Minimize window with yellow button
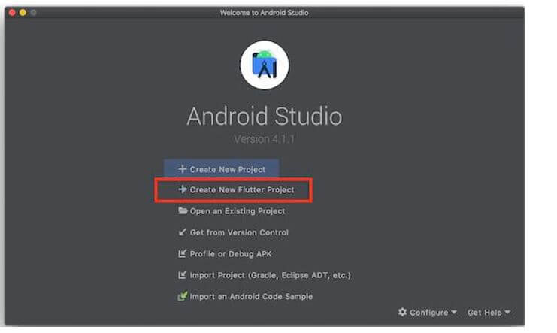The width and height of the screenshot is (557, 333). click(23, 13)
